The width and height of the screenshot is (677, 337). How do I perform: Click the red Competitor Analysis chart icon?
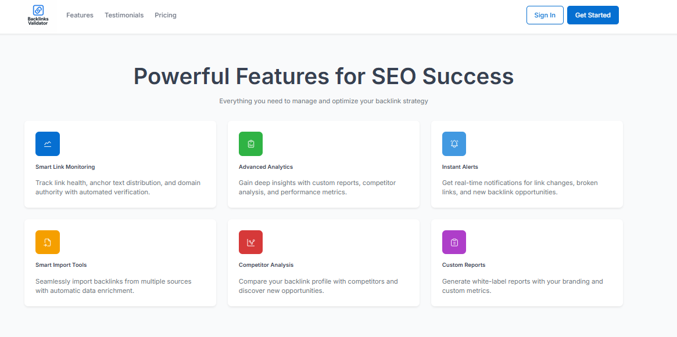(x=250, y=242)
